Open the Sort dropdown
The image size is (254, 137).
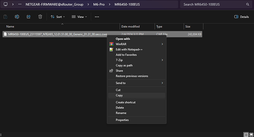click(x=58, y=17)
